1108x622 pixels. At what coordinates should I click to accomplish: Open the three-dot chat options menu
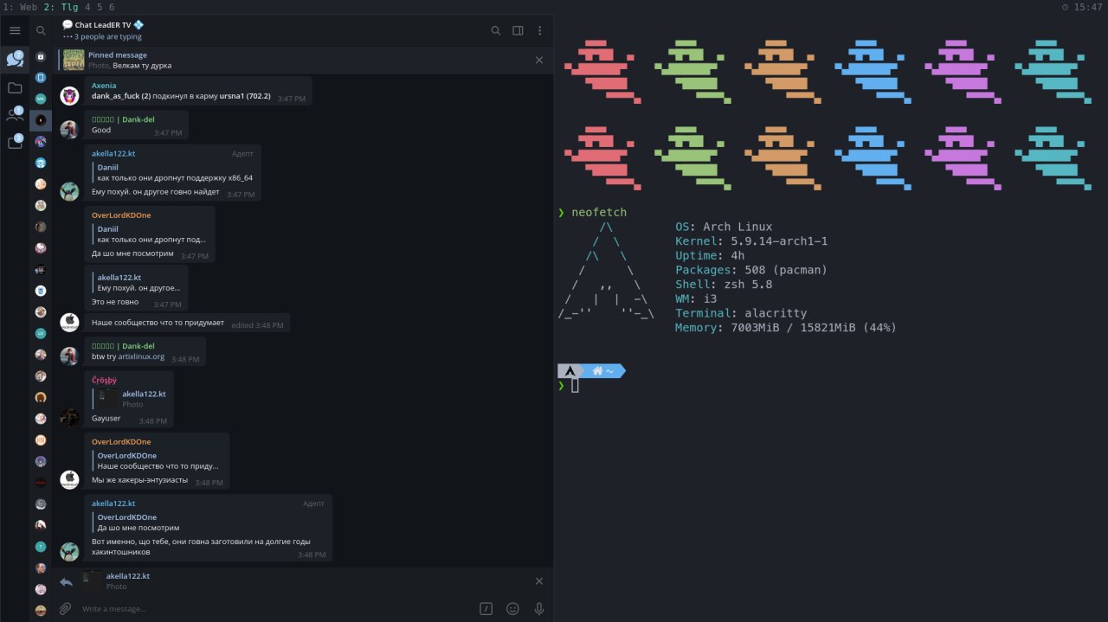(539, 30)
